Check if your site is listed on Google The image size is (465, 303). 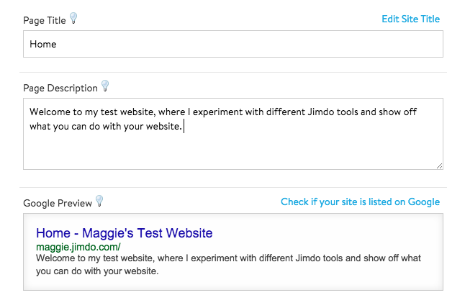(360, 202)
